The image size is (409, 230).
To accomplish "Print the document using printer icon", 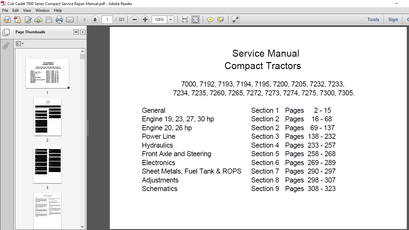I will pos(59,20).
